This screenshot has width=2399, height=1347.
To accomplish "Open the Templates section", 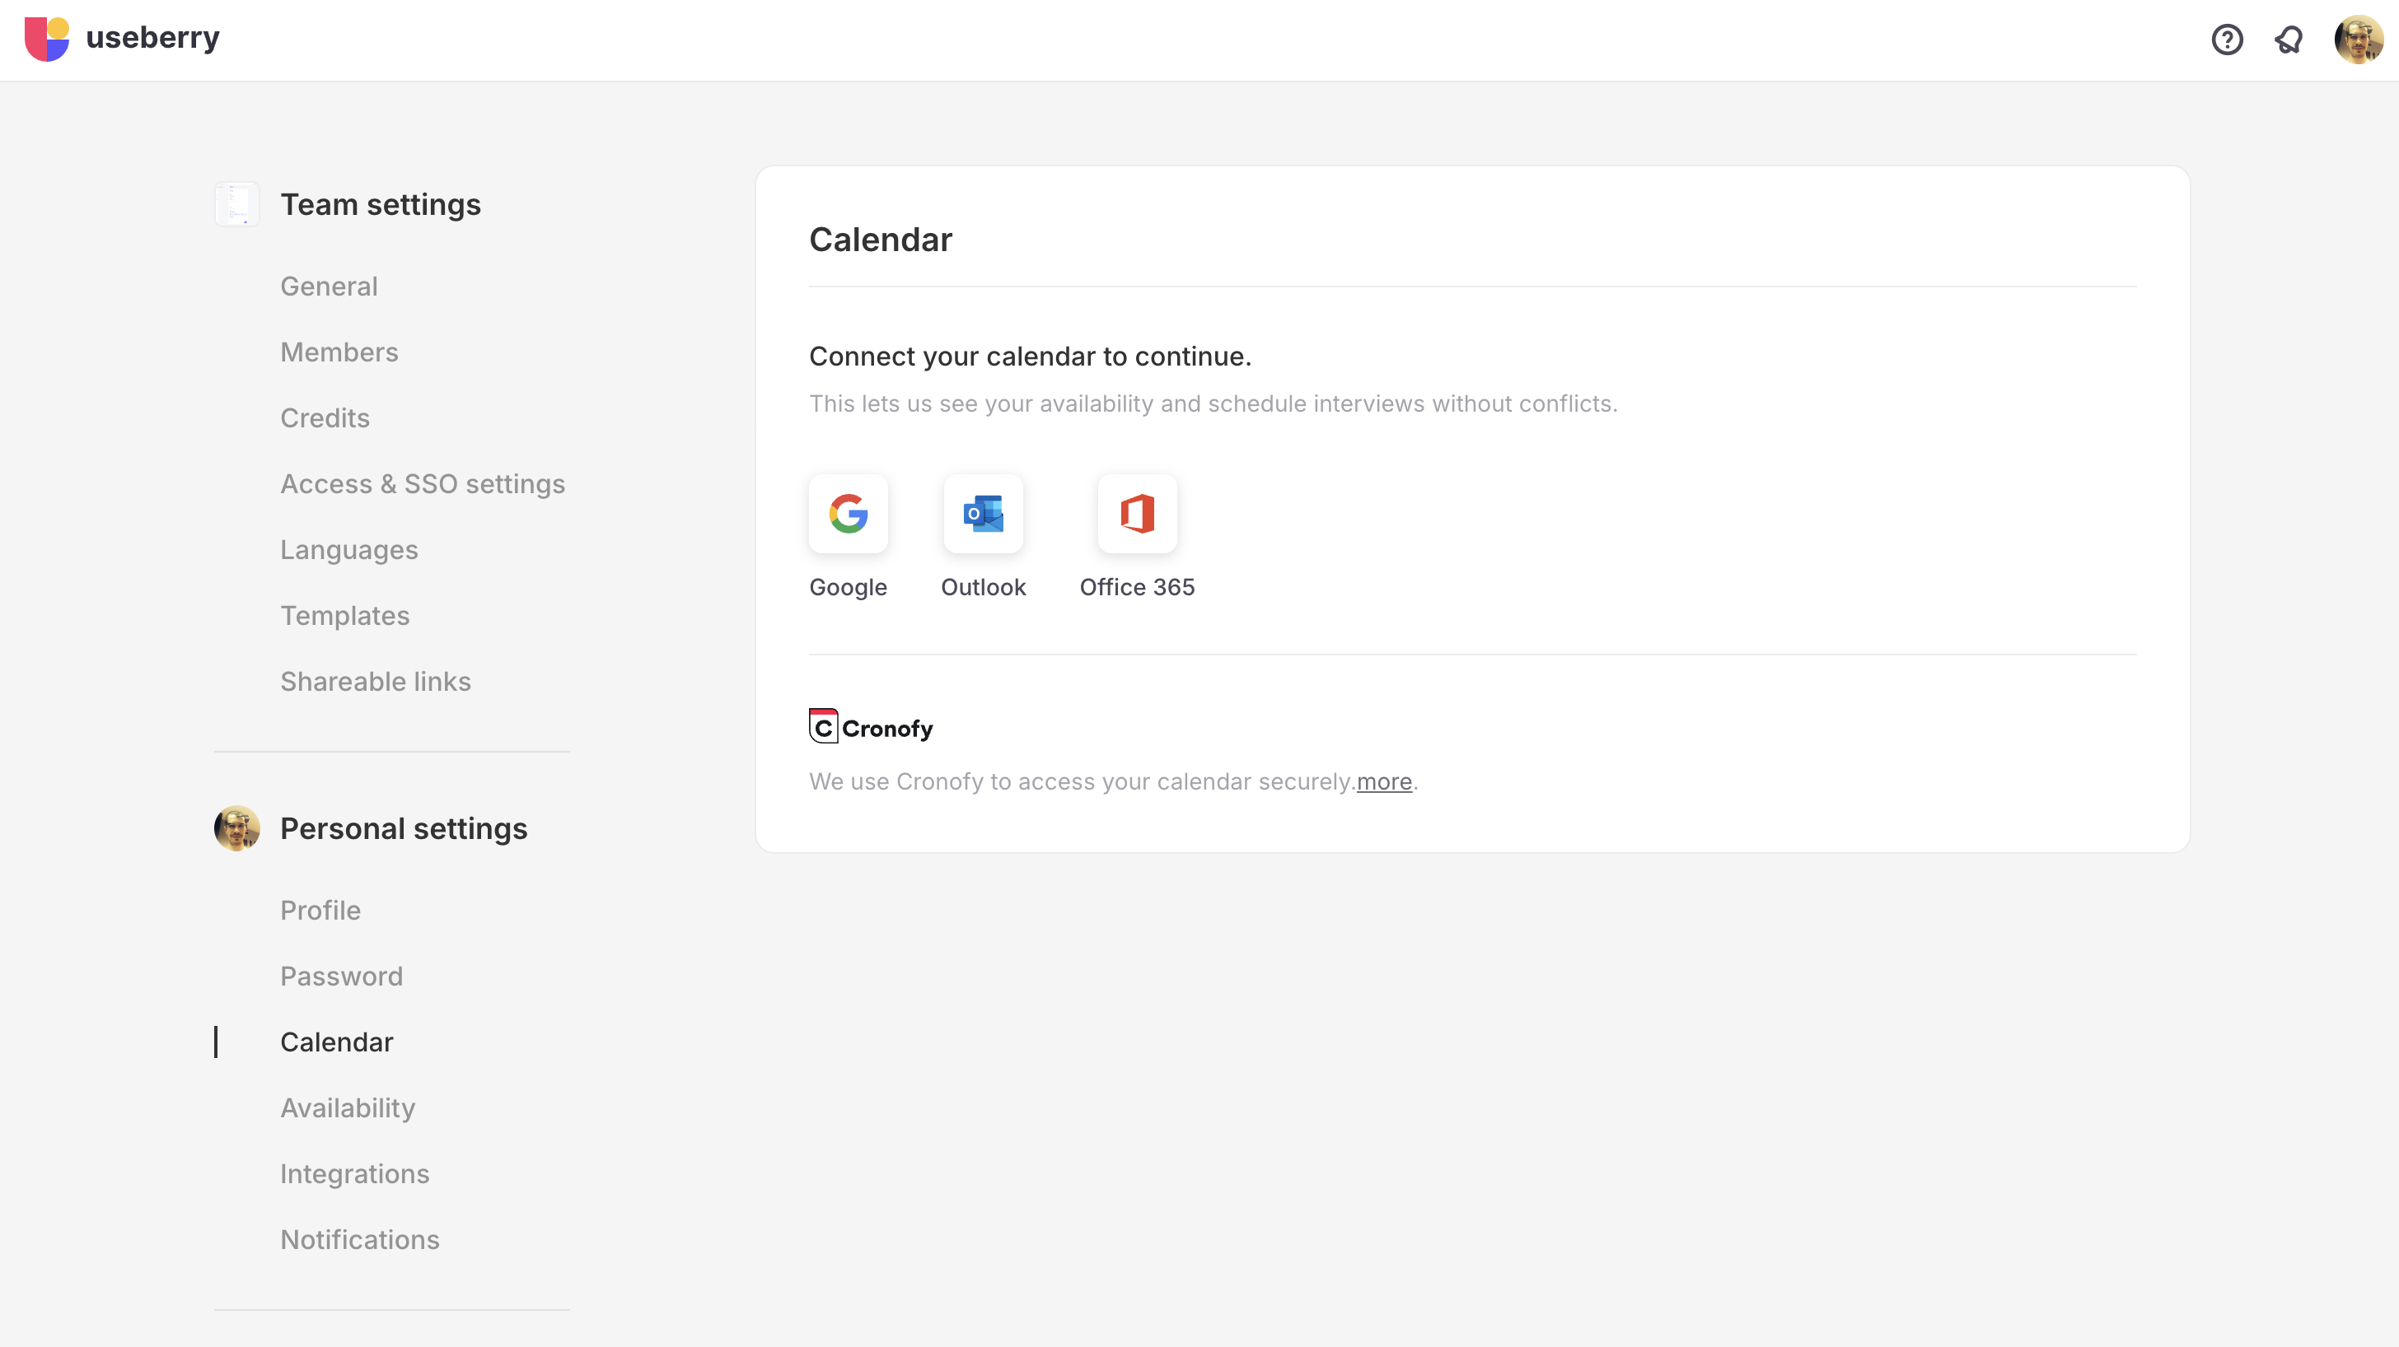I will click(x=344, y=616).
